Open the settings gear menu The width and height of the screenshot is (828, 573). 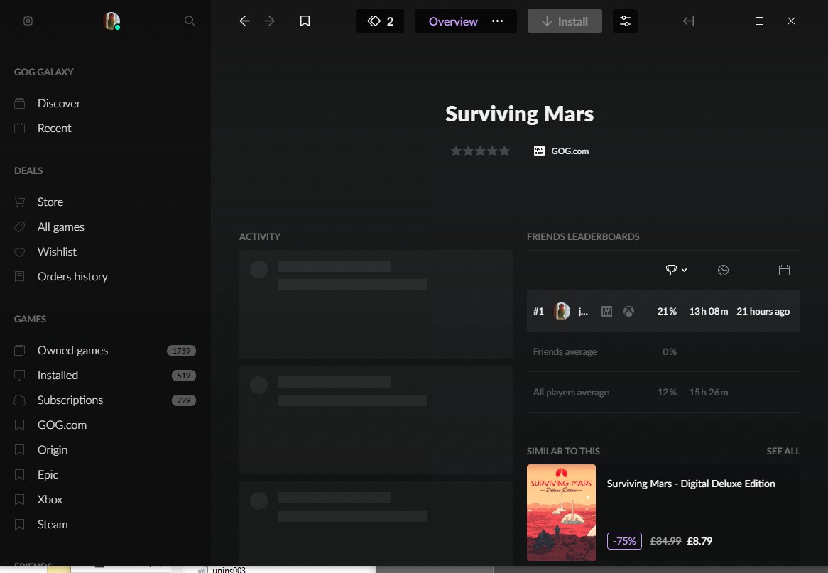coord(28,21)
